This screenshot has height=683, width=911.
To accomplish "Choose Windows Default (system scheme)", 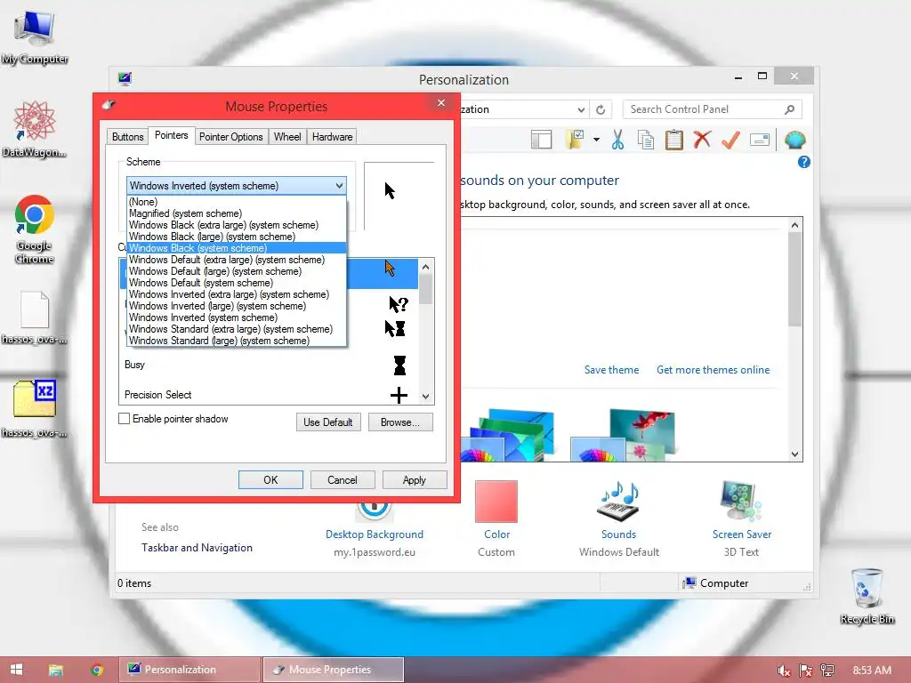I will point(237,283).
